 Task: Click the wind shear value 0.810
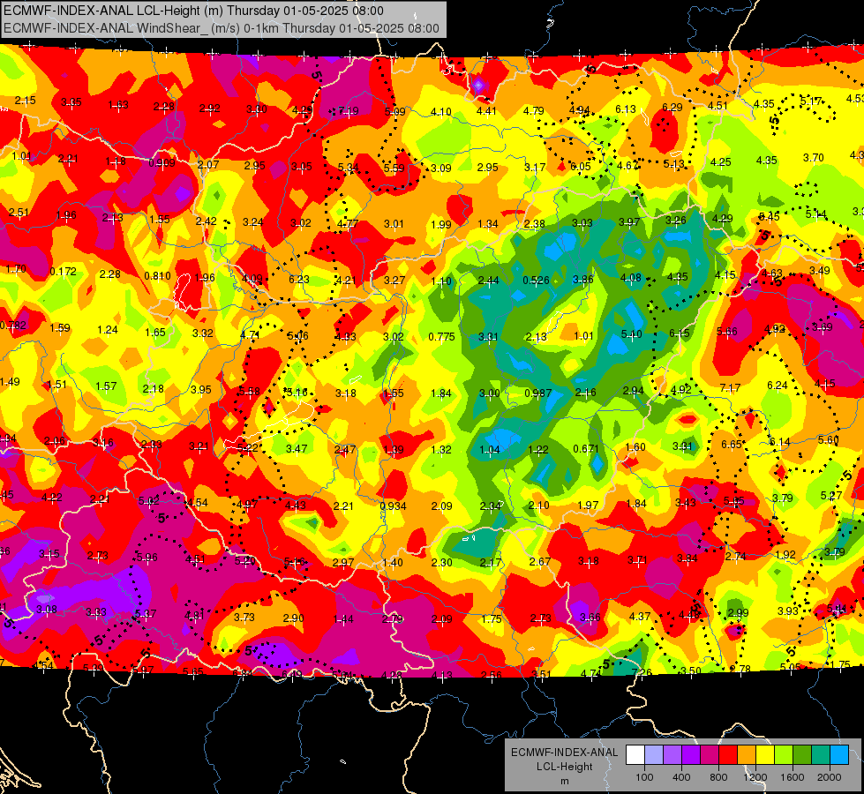point(157,275)
